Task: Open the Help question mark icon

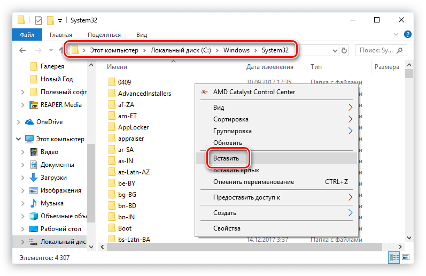Action: (x=409, y=35)
